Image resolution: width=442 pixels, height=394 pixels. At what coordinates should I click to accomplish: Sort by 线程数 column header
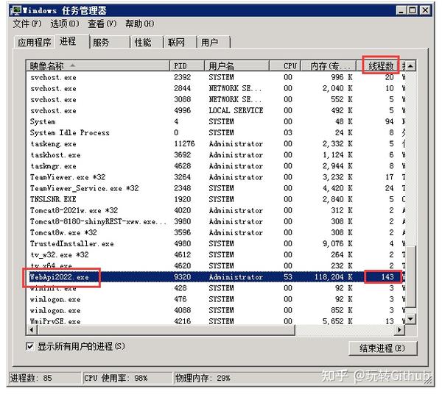click(x=379, y=66)
